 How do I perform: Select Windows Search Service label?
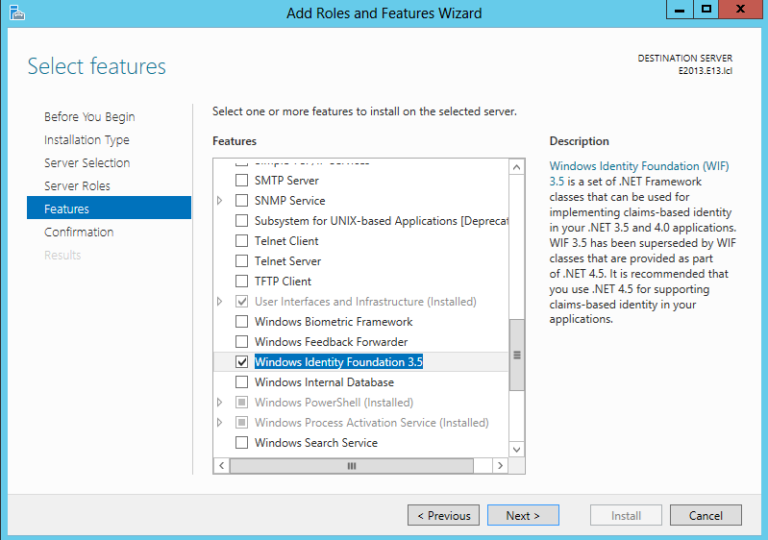point(316,442)
